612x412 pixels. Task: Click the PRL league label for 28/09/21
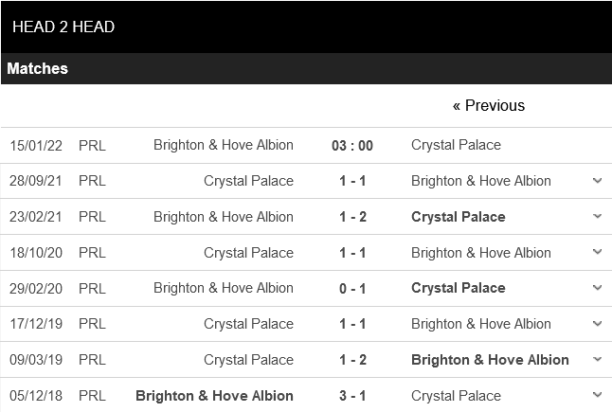(92, 181)
